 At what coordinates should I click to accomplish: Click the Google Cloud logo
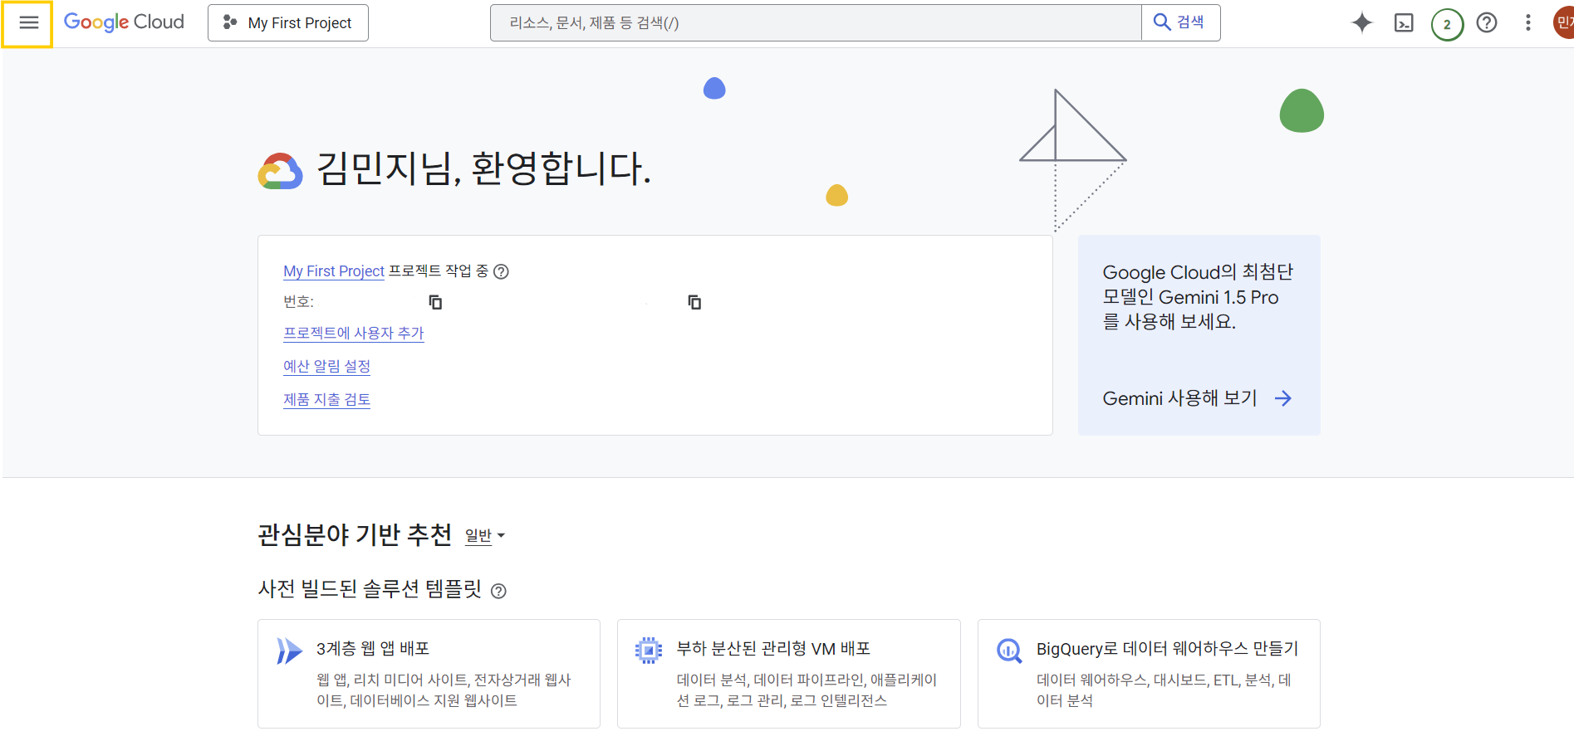point(124,22)
